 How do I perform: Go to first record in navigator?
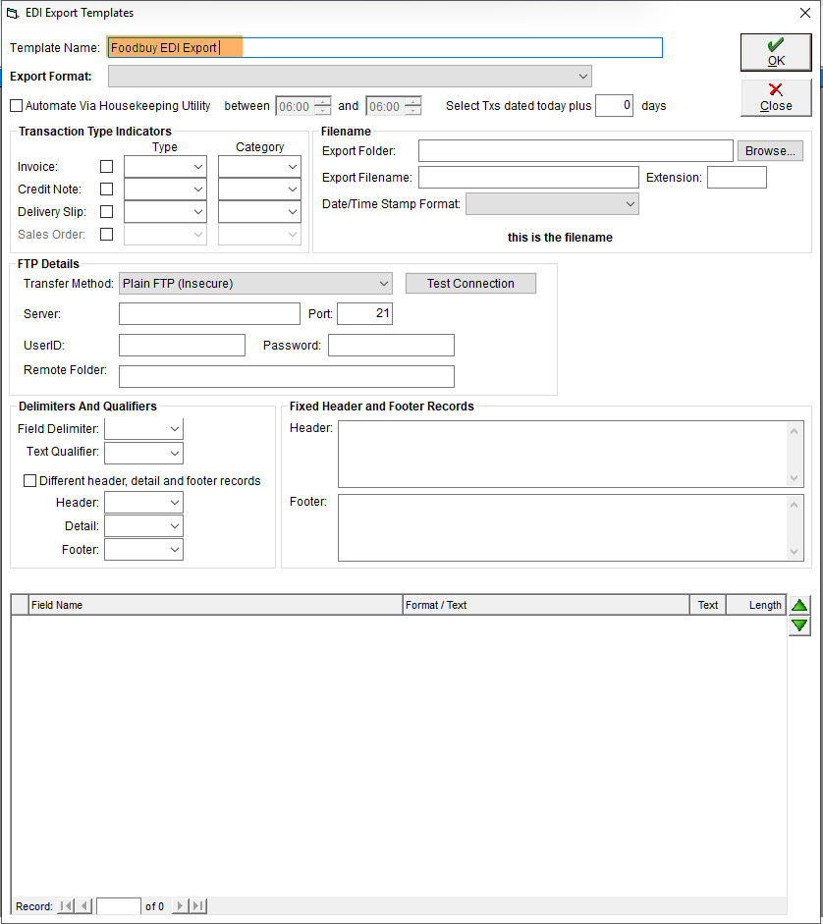point(67,905)
